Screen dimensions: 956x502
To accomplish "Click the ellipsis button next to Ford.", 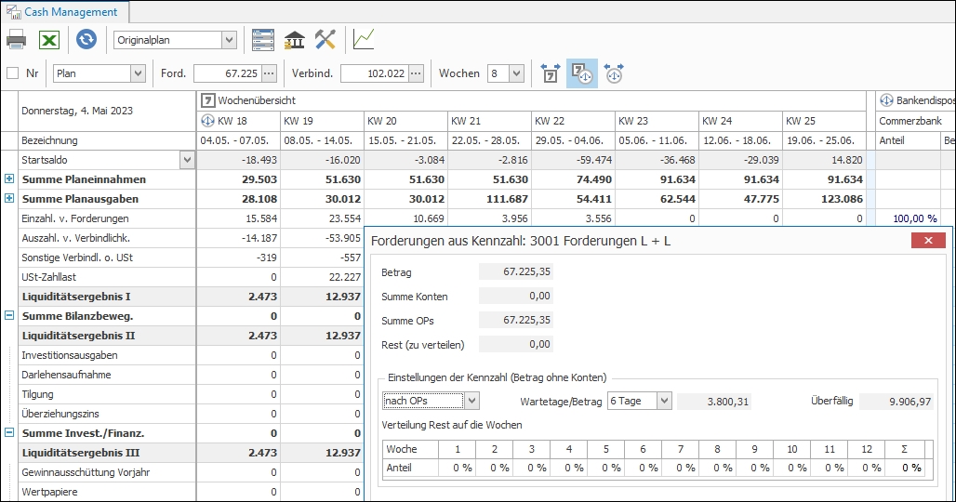I will point(269,73).
